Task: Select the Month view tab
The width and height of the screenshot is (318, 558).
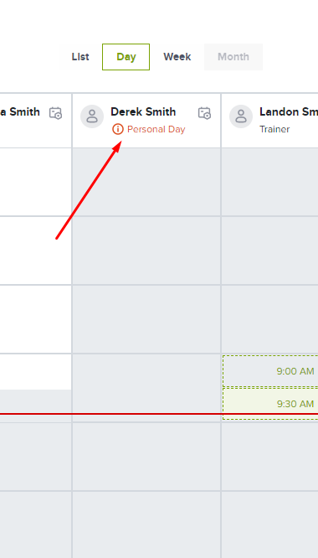Action: point(233,57)
